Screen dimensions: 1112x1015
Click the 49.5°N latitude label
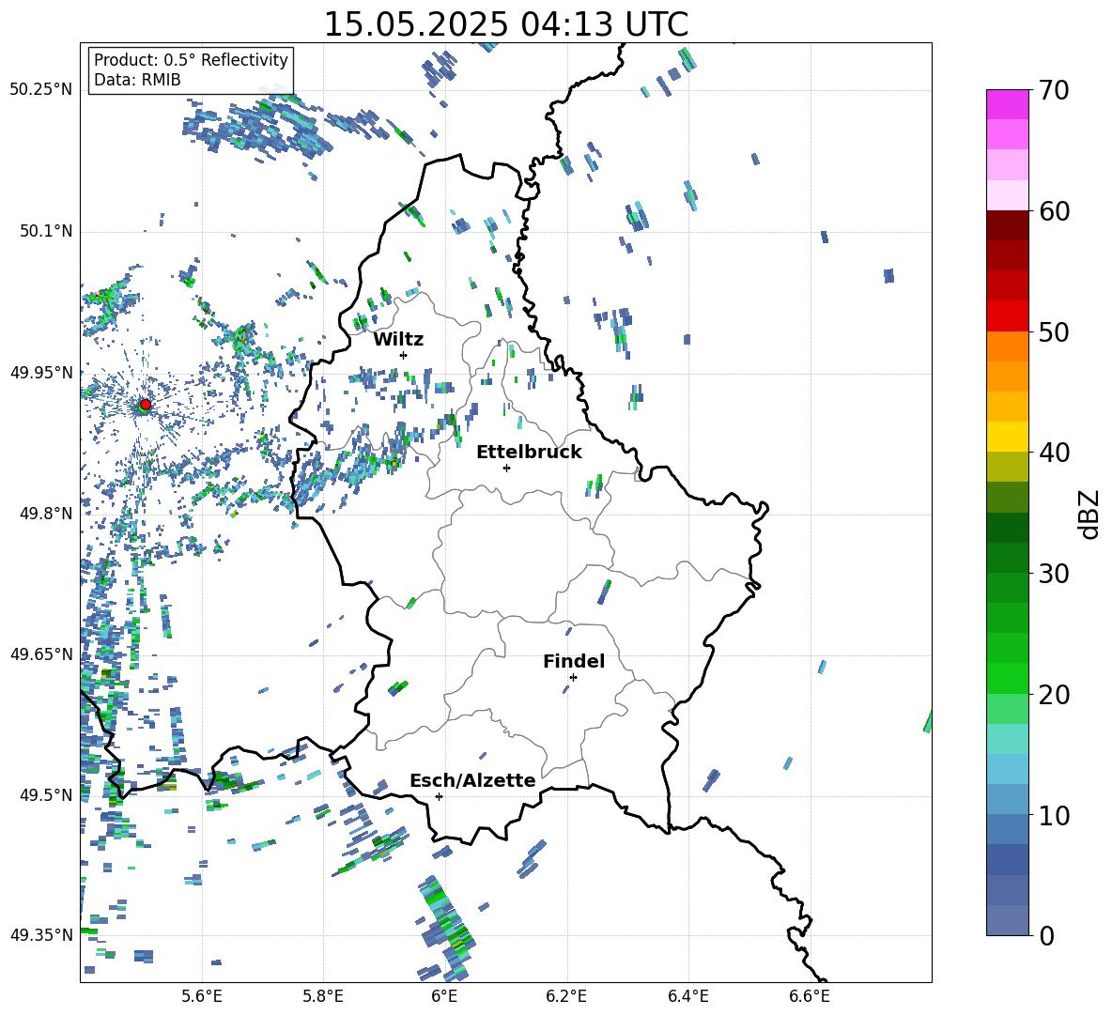[45, 794]
